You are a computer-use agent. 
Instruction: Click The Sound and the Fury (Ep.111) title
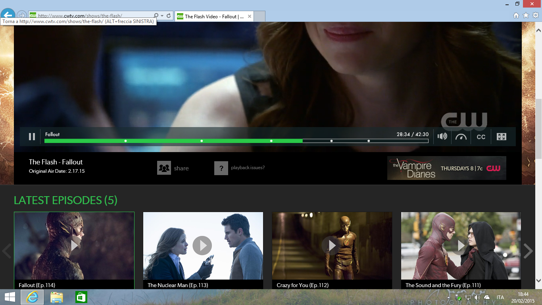(x=443, y=285)
